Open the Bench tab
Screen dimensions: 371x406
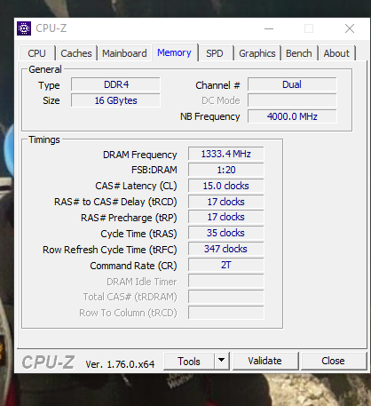click(299, 53)
